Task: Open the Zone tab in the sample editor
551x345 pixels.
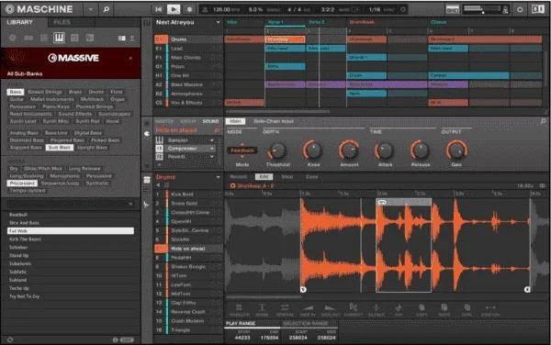Action: click(x=311, y=177)
